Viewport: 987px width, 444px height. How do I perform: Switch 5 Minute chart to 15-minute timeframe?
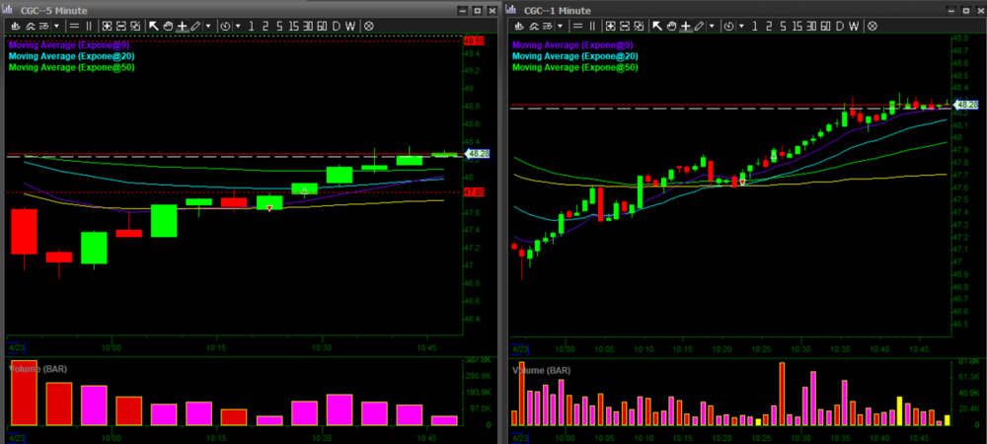point(295,26)
